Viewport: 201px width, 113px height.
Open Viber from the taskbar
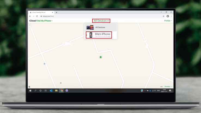[x=67, y=90]
